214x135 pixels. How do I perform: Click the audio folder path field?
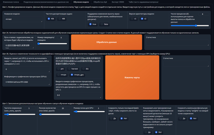coord(19,46)
